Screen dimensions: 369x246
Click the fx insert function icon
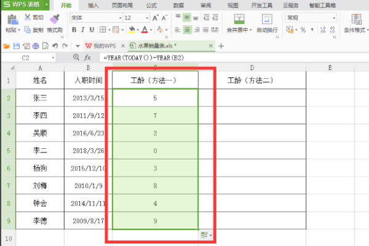click(87, 57)
